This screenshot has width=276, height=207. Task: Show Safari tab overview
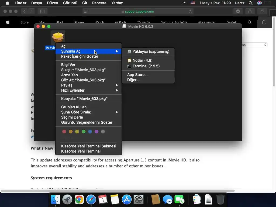(x=262, y=11)
